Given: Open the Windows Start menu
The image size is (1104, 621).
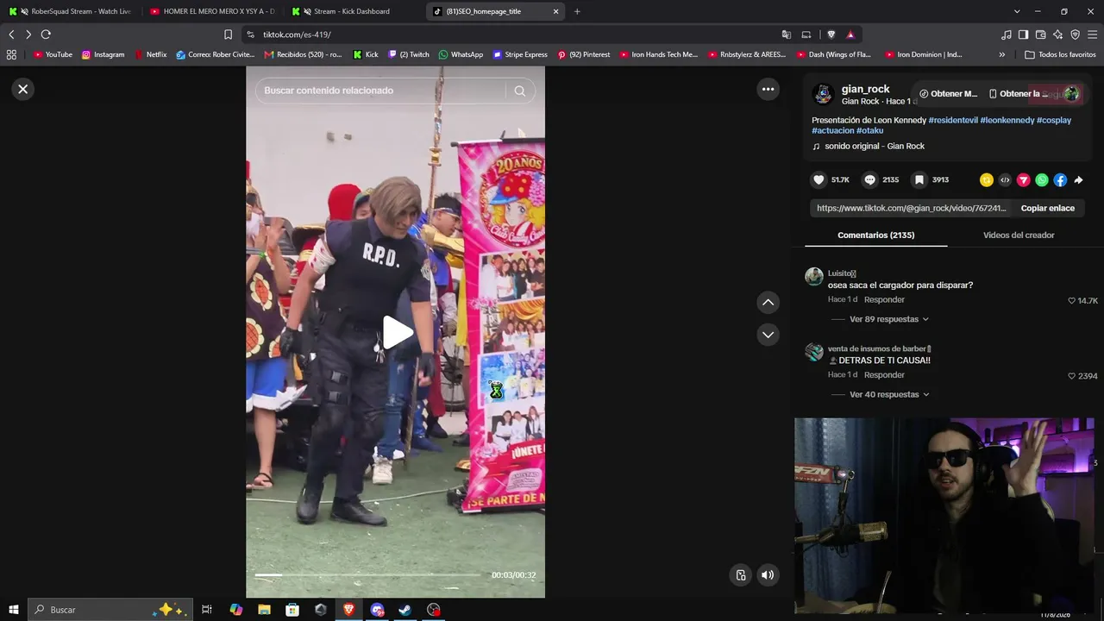Looking at the screenshot, I should [x=14, y=610].
